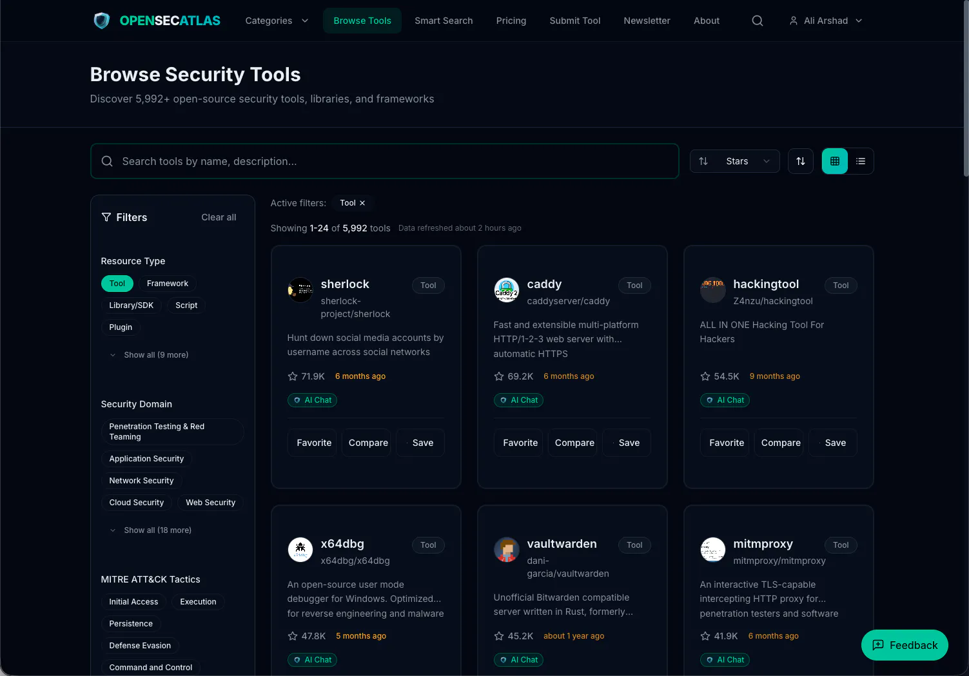The image size is (969, 676).
Task: Switch to grid view layout
Action: point(835,161)
